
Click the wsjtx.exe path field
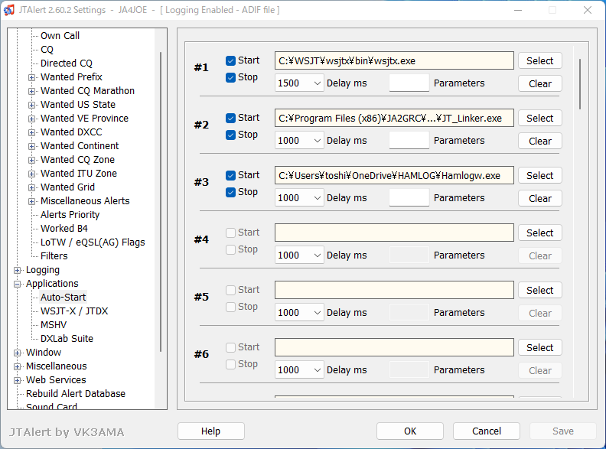pos(394,60)
